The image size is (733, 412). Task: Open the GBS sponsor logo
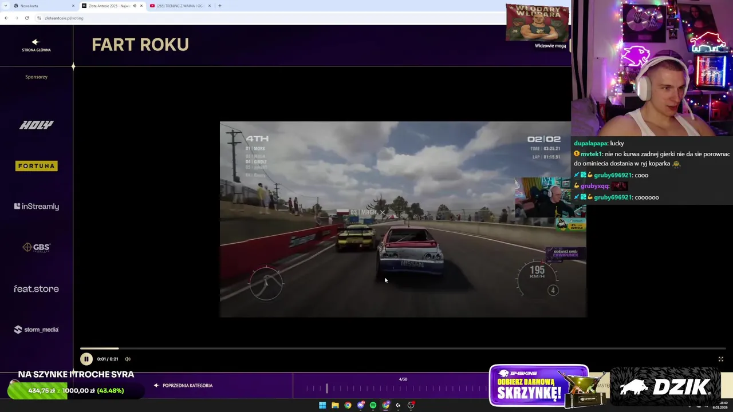[x=36, y=247]
